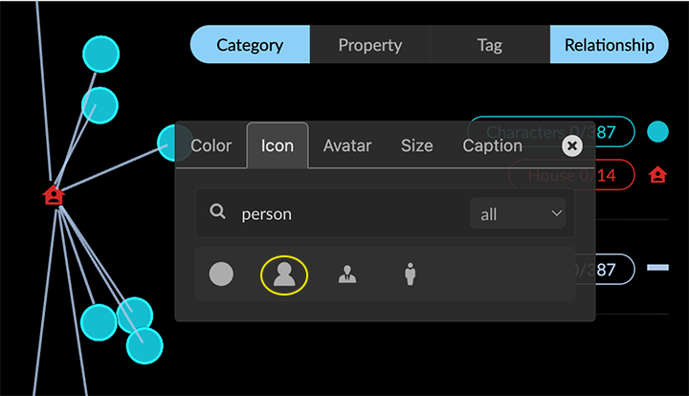The height and width of the screenshot is (396, 689).
Task: Open the Caption tab
Action: pyautogui.click(x=492, y=145)
